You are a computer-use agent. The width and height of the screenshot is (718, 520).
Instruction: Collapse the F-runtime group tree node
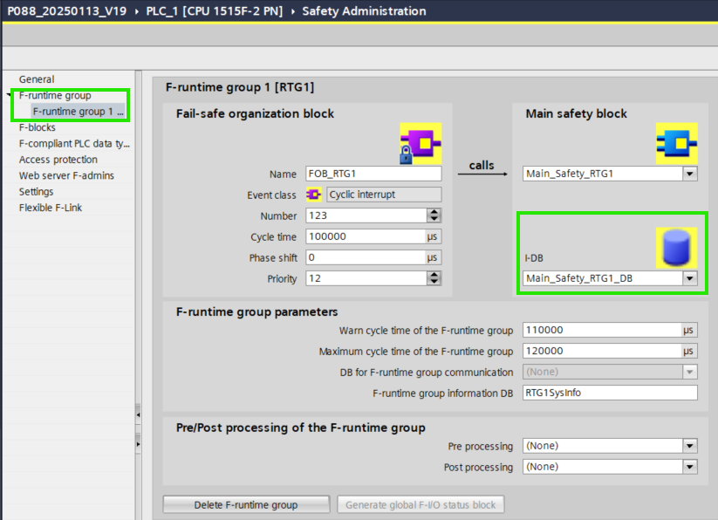tap(10, 96)
